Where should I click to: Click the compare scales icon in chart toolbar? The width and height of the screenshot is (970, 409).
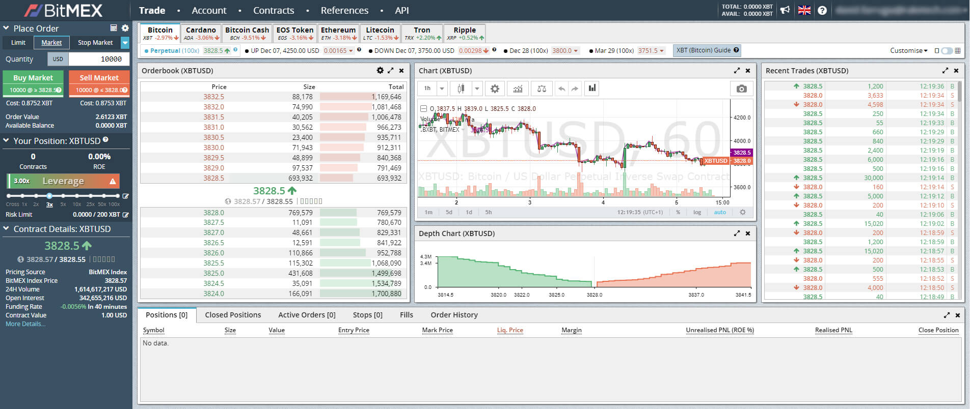(x=542, y=89)
